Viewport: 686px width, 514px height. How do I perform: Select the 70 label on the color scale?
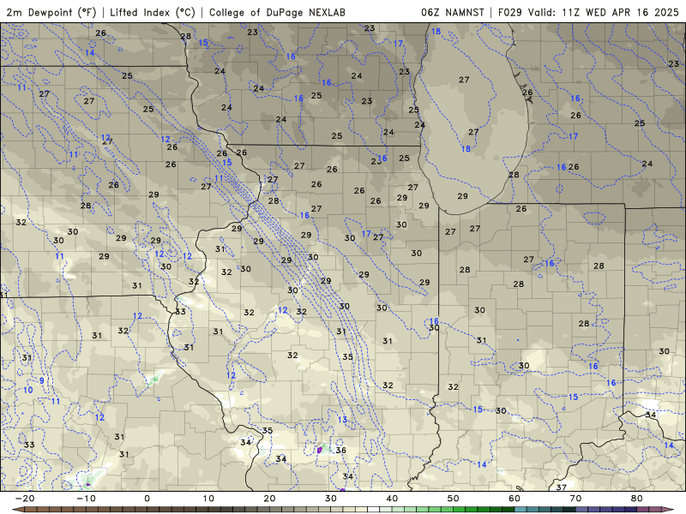pyautogui.click(x=575, y=499)
